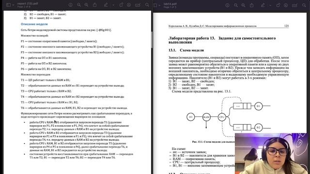The width and height of the screenshot is (310, 174).
Task: Click line starting "T3 — CPU работает только"
Action: pyautogui.click(x=46, y=91)
